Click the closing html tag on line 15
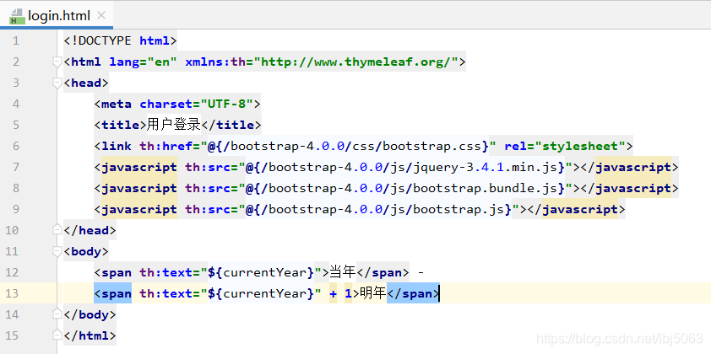This screenshot has height=354, width=711. (90, 335)
